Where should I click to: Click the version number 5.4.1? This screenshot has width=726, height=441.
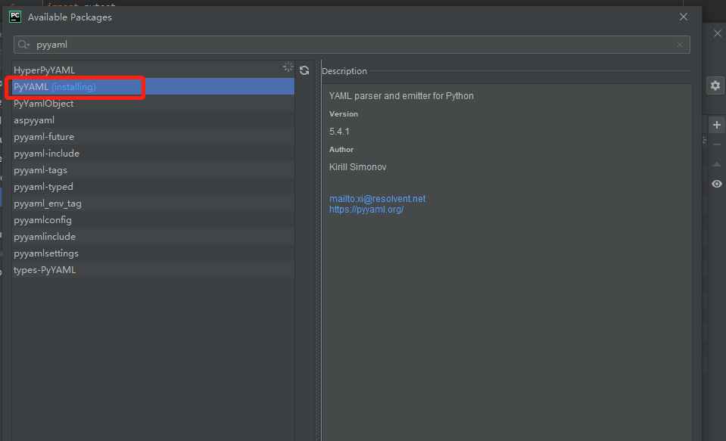(339, 132)
